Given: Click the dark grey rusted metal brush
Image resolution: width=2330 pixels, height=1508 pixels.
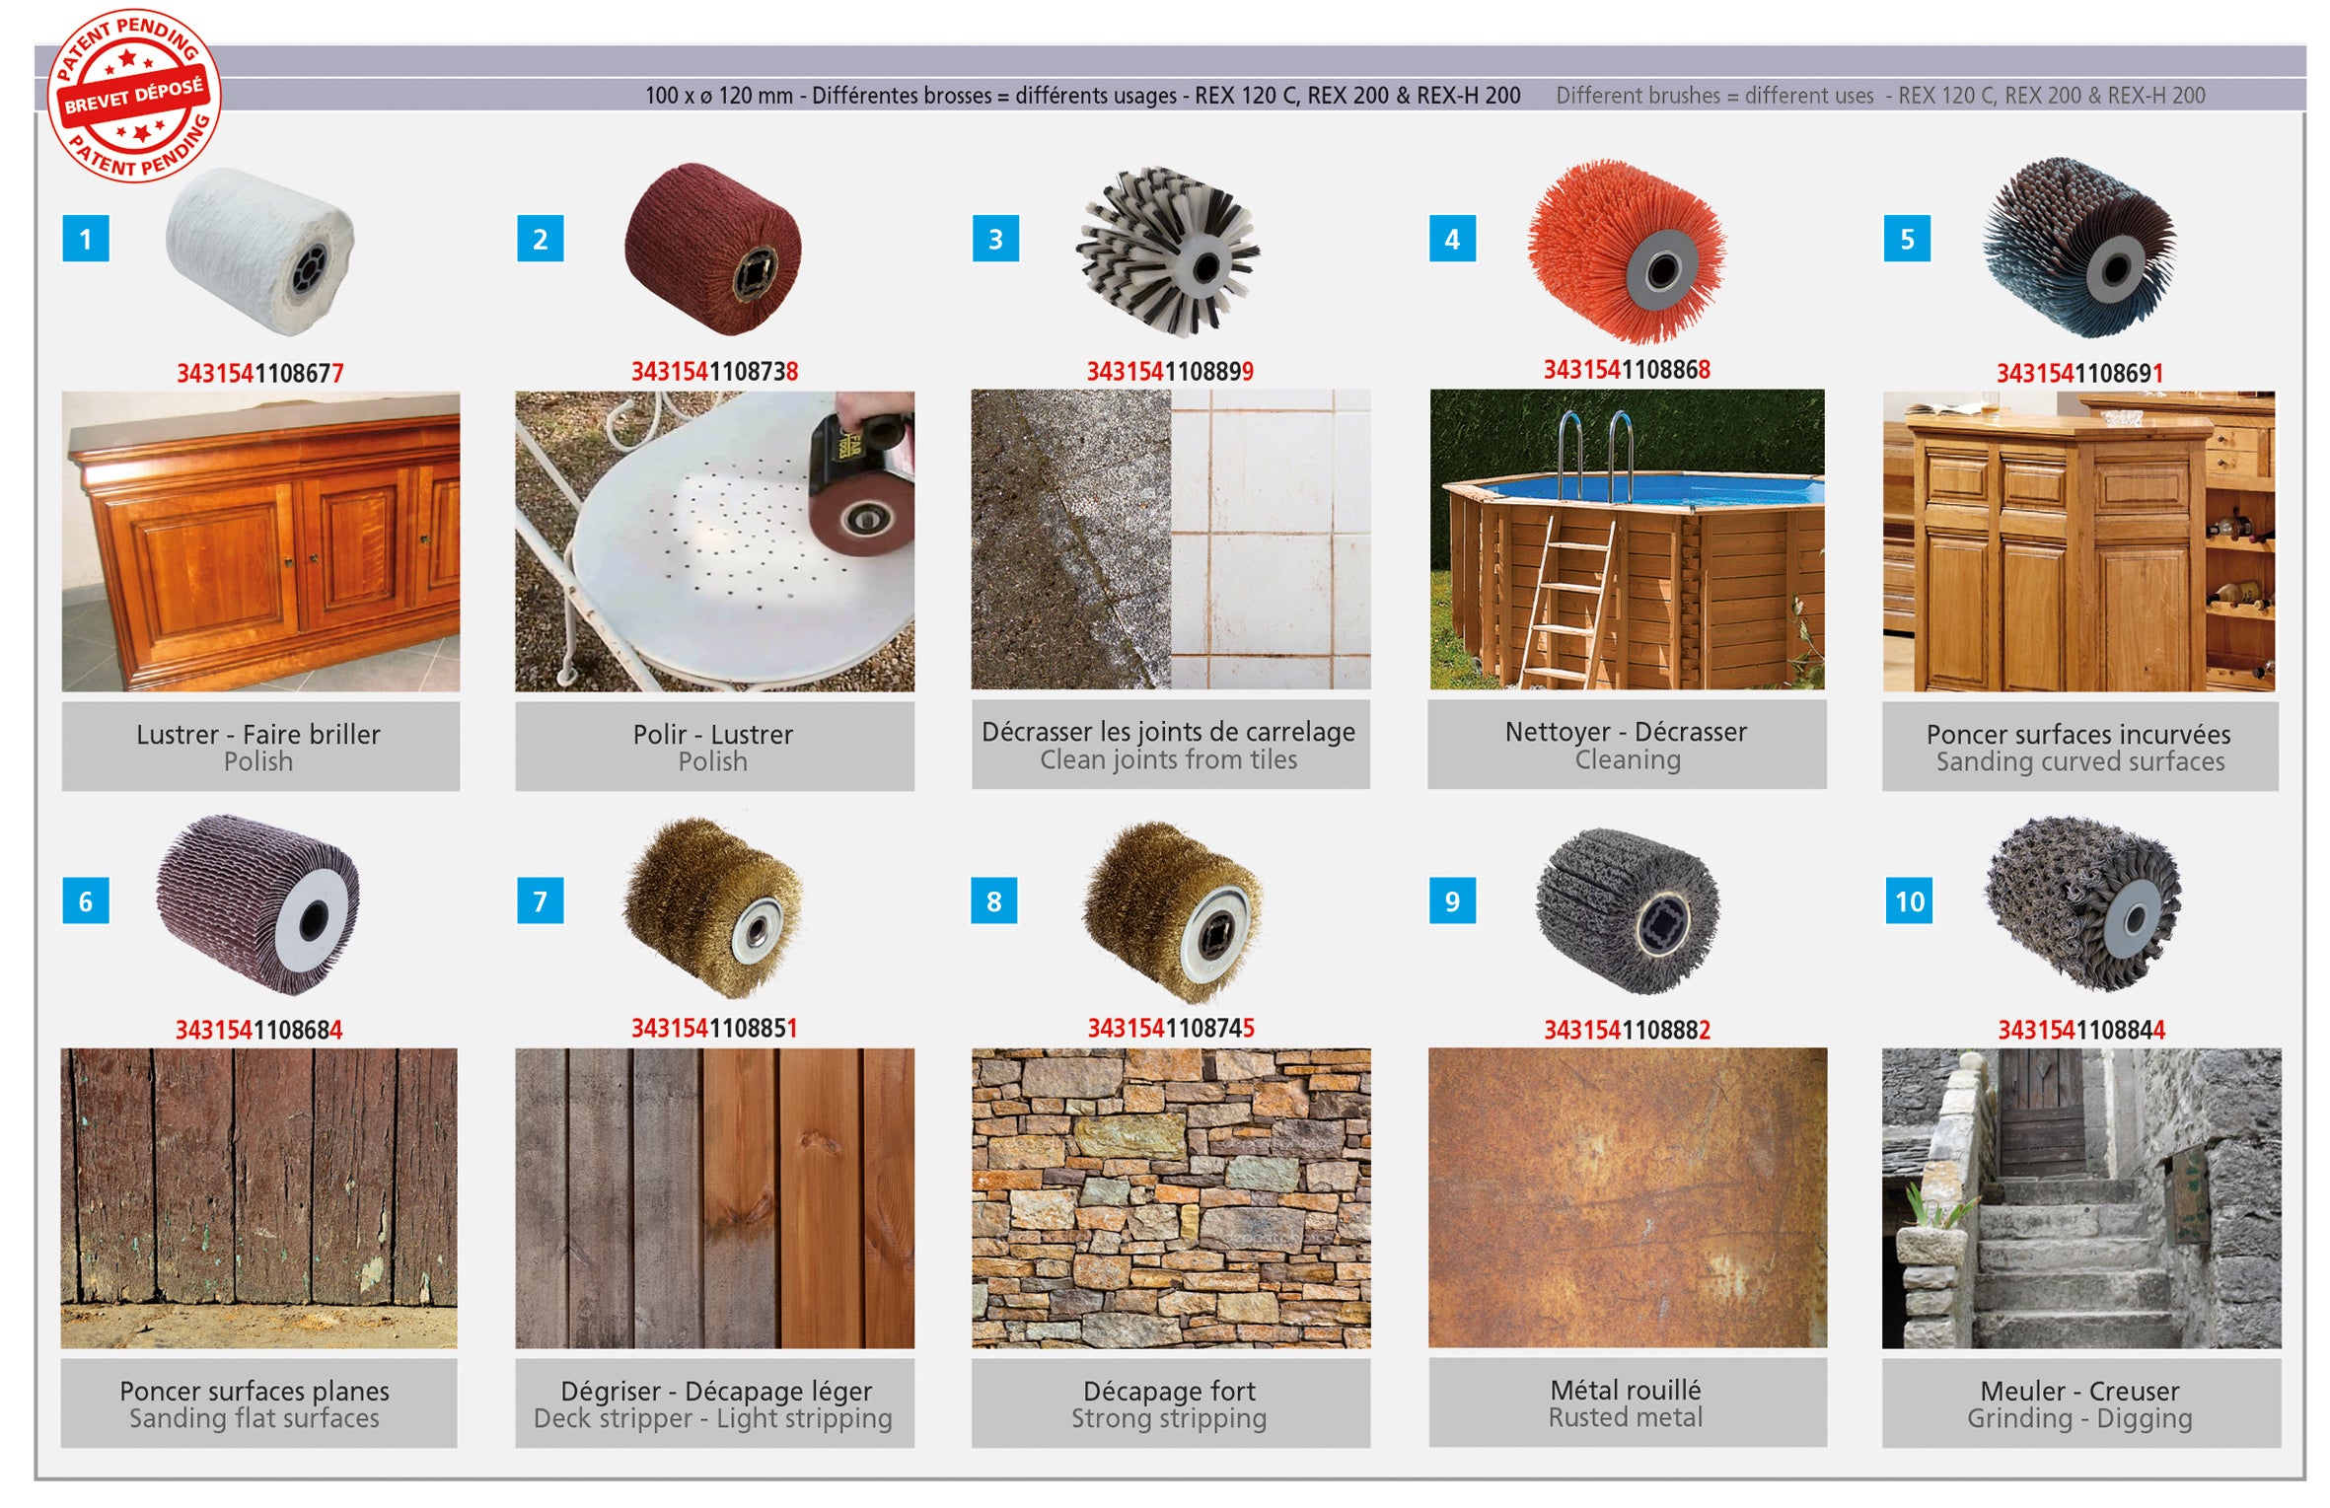Looking at the screenshot, I should pos(1628,909).
